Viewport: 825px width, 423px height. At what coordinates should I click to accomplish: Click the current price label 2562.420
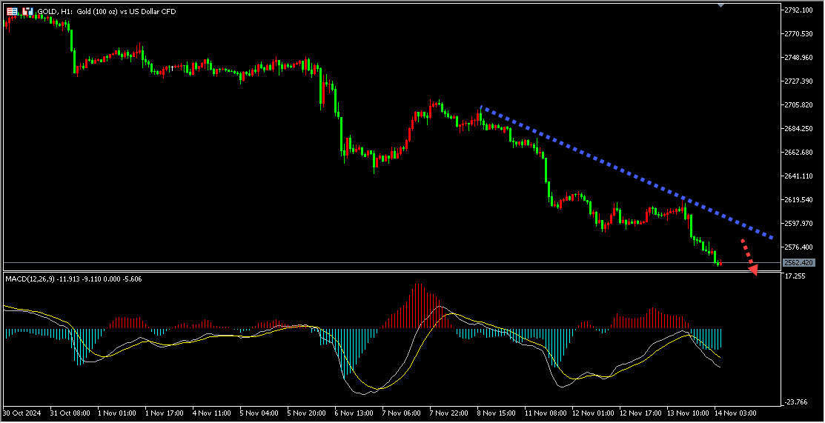click(799, 263)
